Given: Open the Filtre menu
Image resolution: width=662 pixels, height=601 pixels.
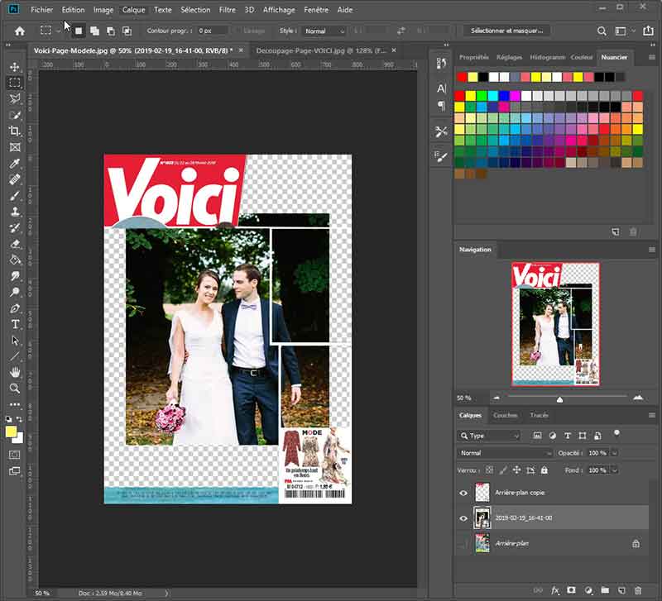Looking at the screenshot, I should (227, 10).
